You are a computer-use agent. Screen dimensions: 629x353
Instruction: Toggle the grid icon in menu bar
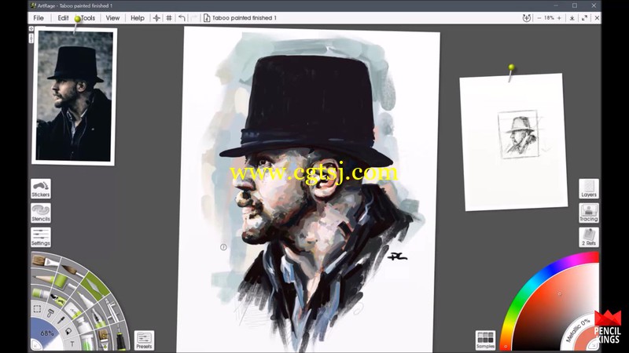(x=169, y=18)
